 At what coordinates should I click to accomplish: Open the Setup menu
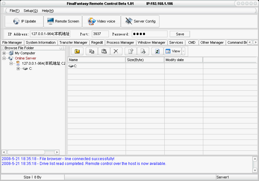tap(31, 11)
